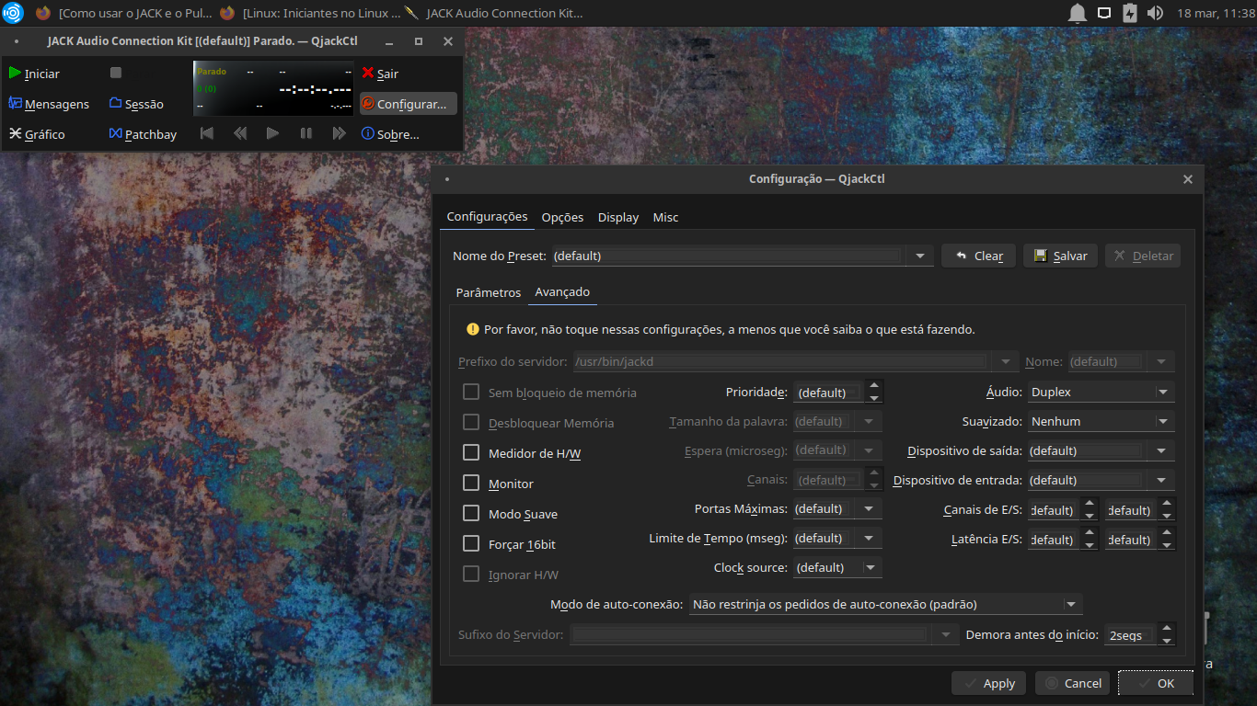Click first Latência E/S value field
The width and height of the screenshot is (1257, 706).
1054,540
